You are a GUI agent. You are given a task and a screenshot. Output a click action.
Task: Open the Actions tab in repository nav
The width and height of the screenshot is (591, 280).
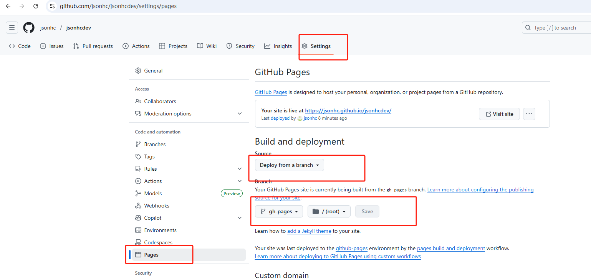[136, 46]
